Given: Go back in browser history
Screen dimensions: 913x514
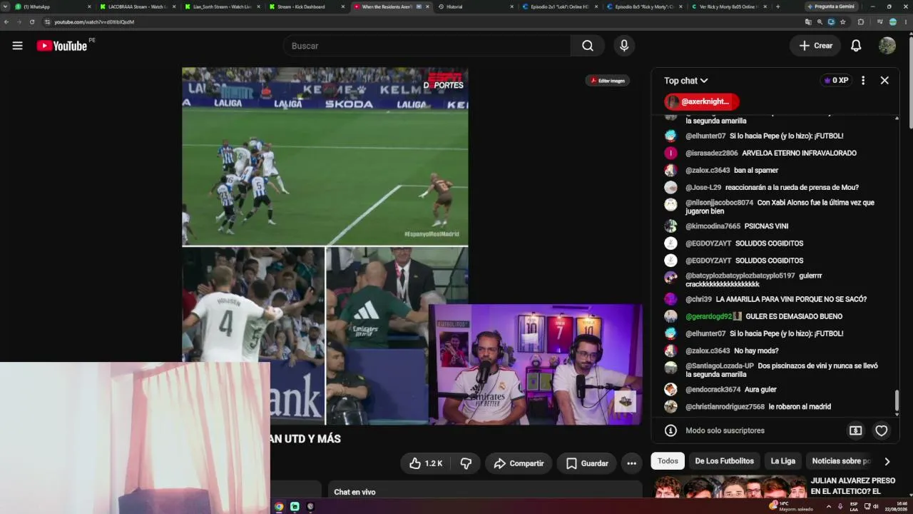Looking at the screenshot, I should 6,22.
